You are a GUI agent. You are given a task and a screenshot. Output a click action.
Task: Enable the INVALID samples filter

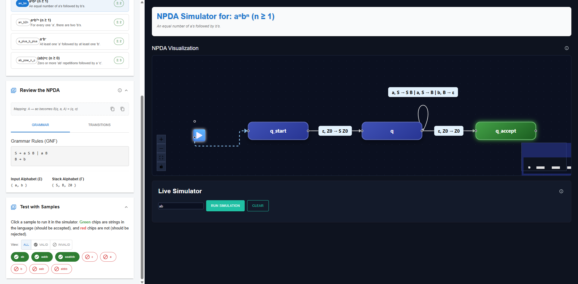coord(61,245)
